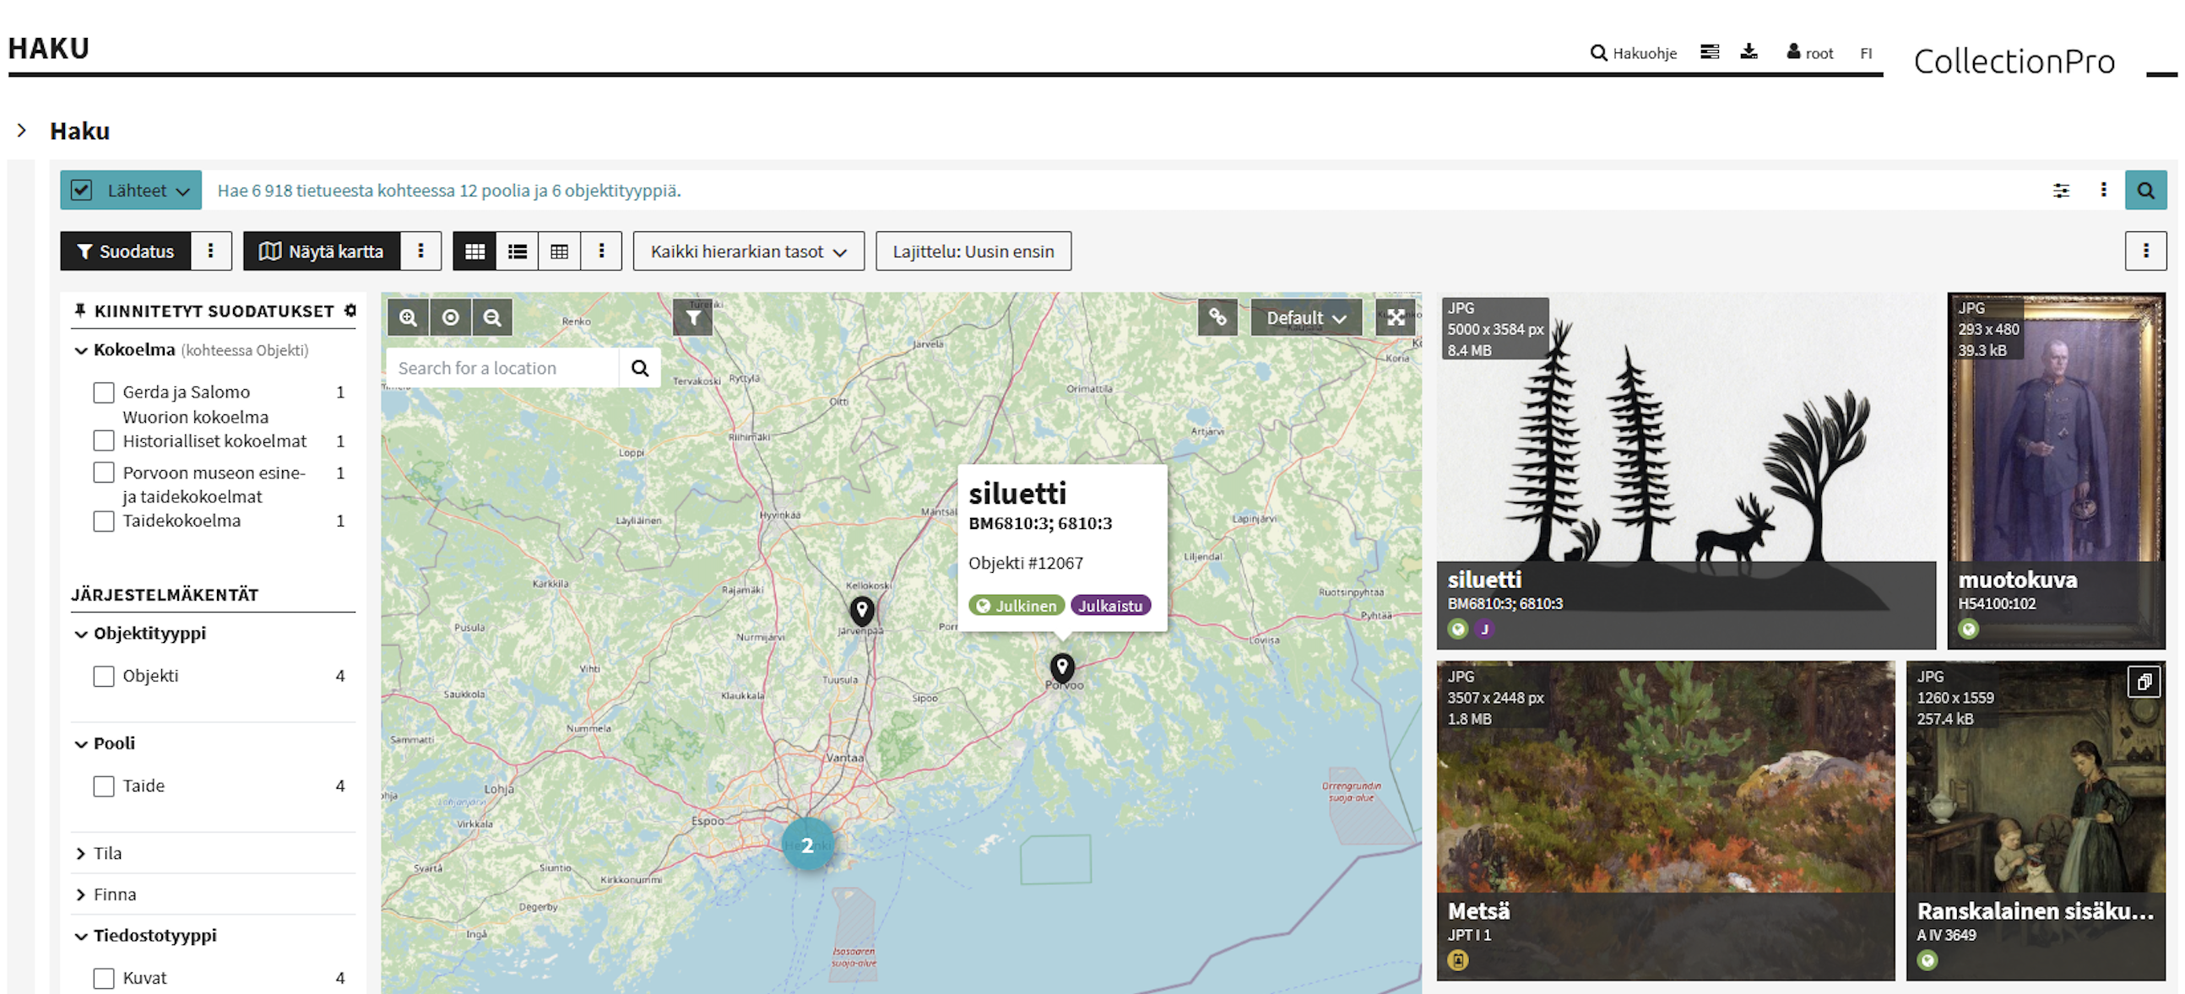
Task: Open results three-dot menu beside sort button
Action: pyautogui.click(x=2146, y=251)
